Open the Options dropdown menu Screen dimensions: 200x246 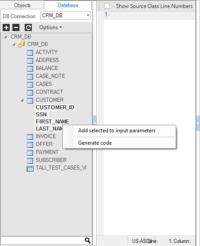click(50, 27)
